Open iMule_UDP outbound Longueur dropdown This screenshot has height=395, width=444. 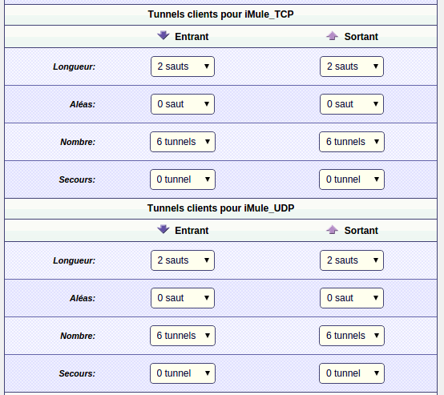point(352,260)
